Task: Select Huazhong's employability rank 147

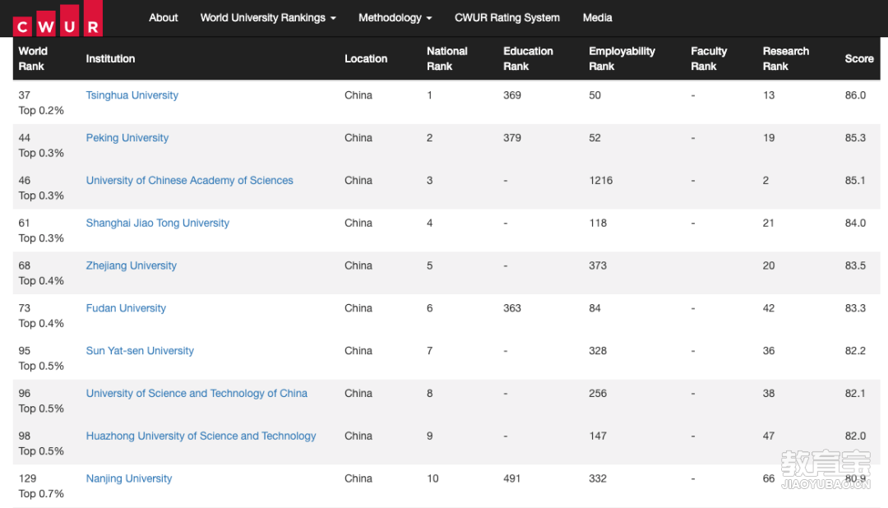Action: 598,436
